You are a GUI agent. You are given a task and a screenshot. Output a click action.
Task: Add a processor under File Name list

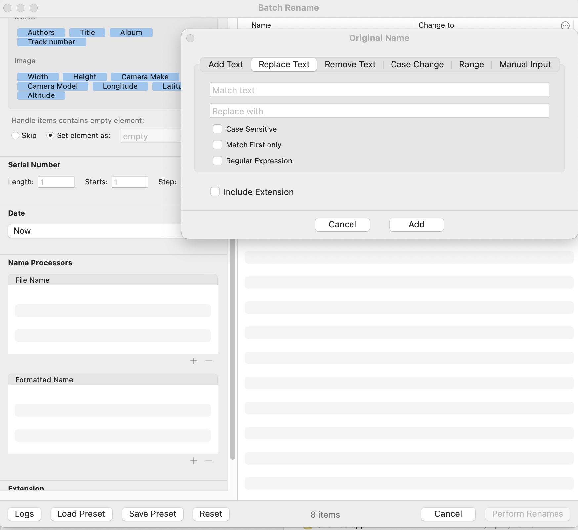(x=194, y=361)
